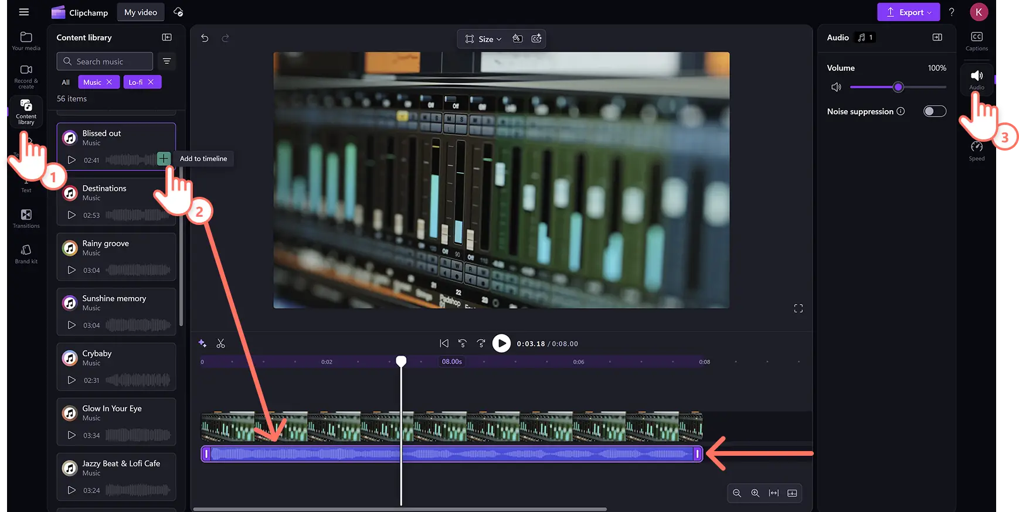
Task: Fit timeline to screen
Action: click(x=774, y=493)
